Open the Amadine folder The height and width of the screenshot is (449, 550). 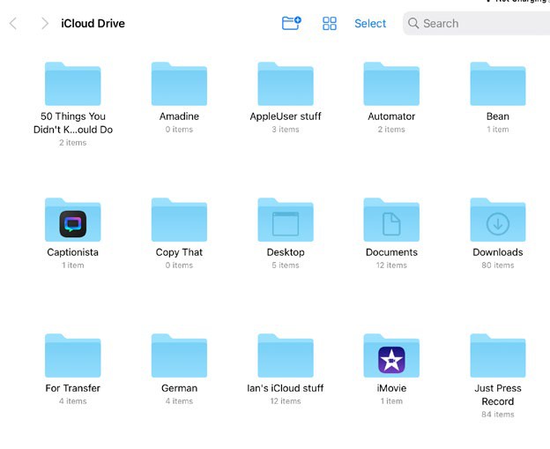pos(179,85)
